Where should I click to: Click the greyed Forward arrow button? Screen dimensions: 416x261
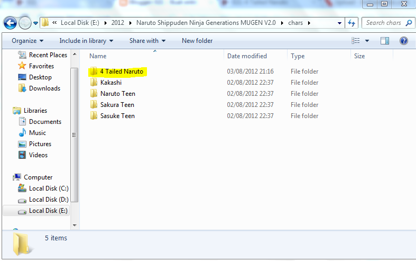point(25,23)
